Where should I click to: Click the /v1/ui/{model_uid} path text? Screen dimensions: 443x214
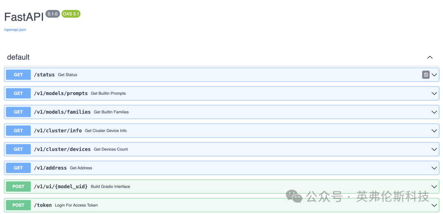tap(61, 187)
